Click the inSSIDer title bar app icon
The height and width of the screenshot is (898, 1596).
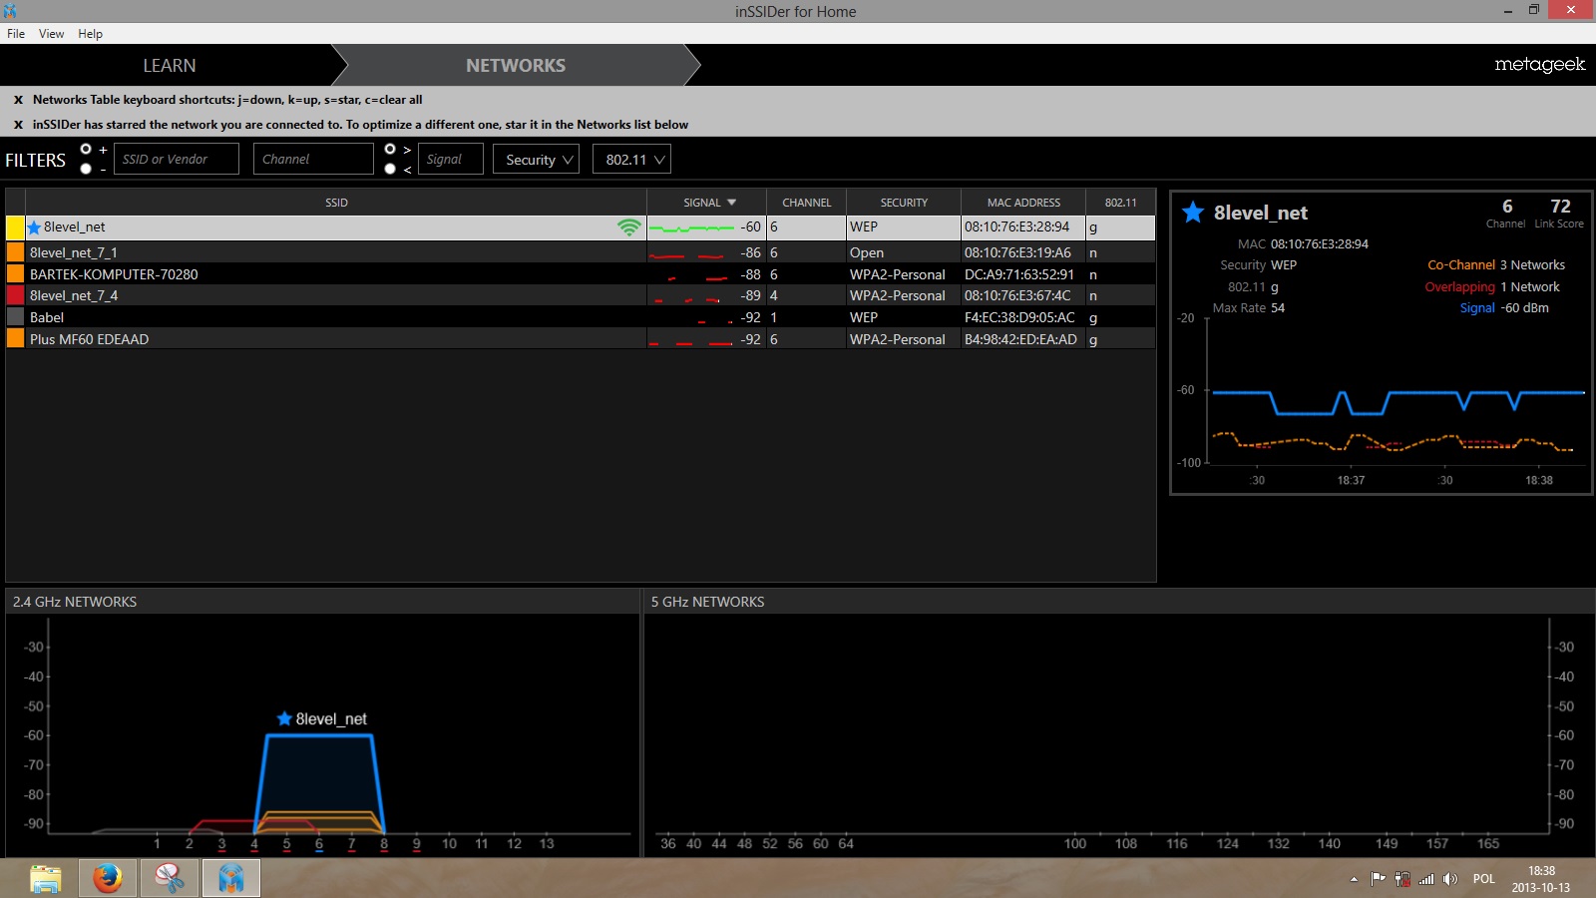click(x=10, y=11)
